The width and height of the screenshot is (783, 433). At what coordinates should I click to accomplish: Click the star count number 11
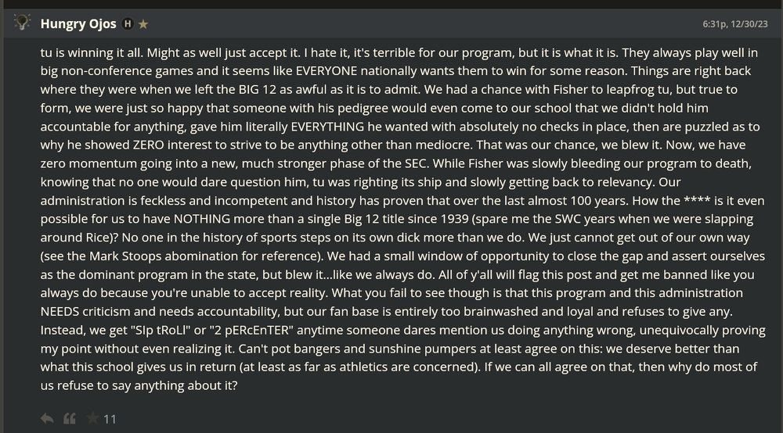coord(110,419)
